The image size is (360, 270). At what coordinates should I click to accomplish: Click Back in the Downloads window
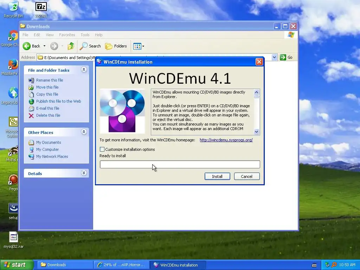pos(31,46)
